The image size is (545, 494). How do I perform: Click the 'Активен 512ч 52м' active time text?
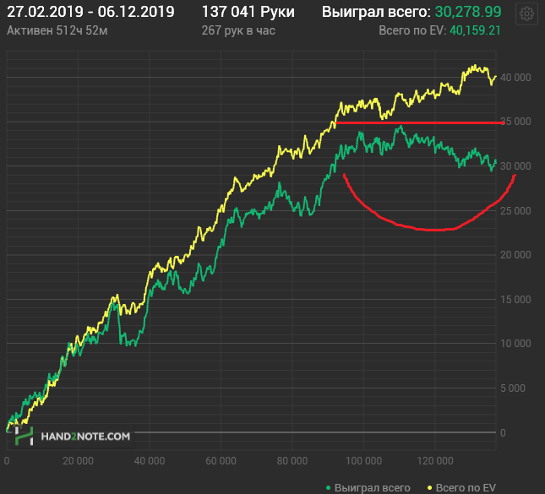57,30
